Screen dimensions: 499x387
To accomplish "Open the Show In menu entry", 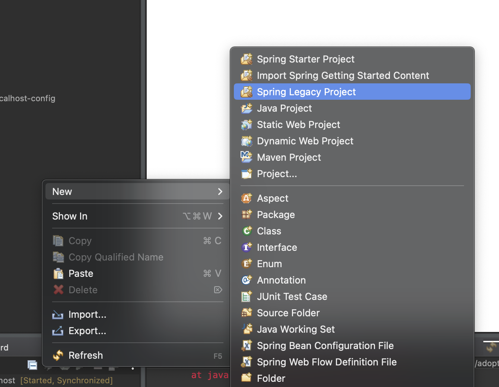I will 137,216.
